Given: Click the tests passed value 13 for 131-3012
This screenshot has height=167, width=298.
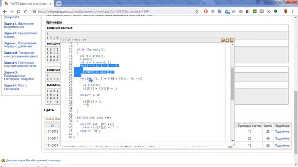Looking at the screenshot, I should [250, 131].
